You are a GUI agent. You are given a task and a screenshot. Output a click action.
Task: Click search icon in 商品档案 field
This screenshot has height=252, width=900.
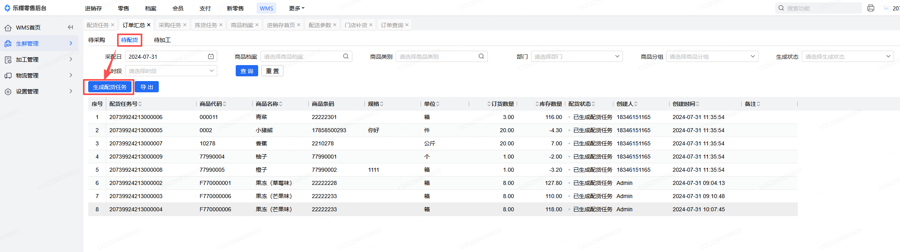tap(346, 57)
